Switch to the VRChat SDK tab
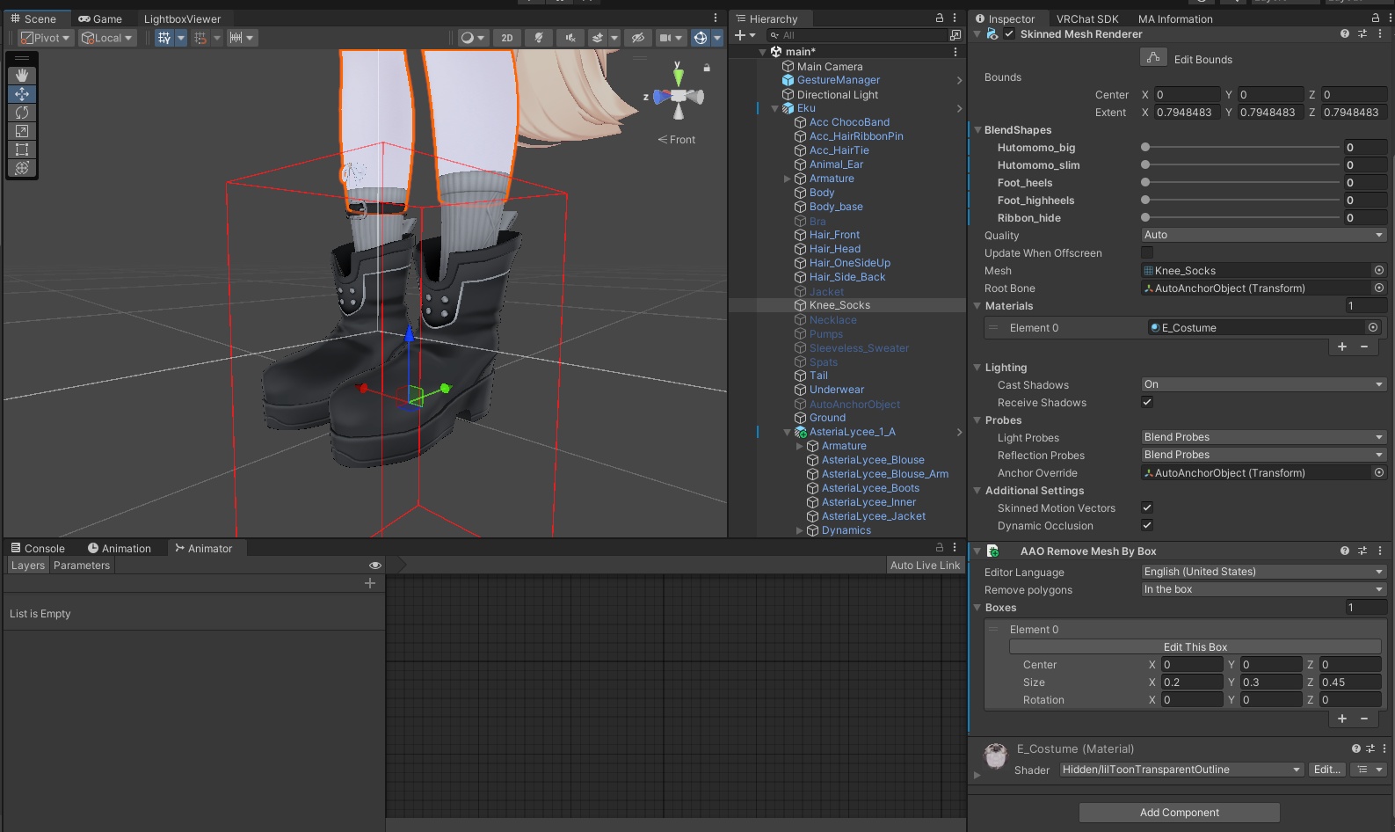 coord(1087,18)
